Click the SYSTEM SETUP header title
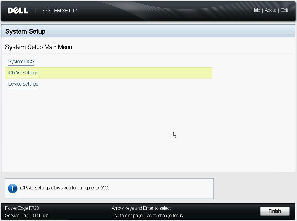This screenshot has height=221, width=297. [x=60, y=11]
